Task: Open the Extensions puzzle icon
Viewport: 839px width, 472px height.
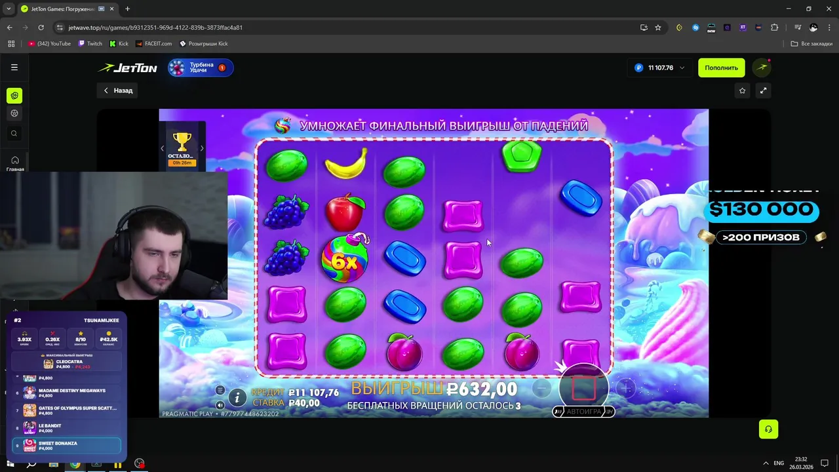Action: click(775, 28)
